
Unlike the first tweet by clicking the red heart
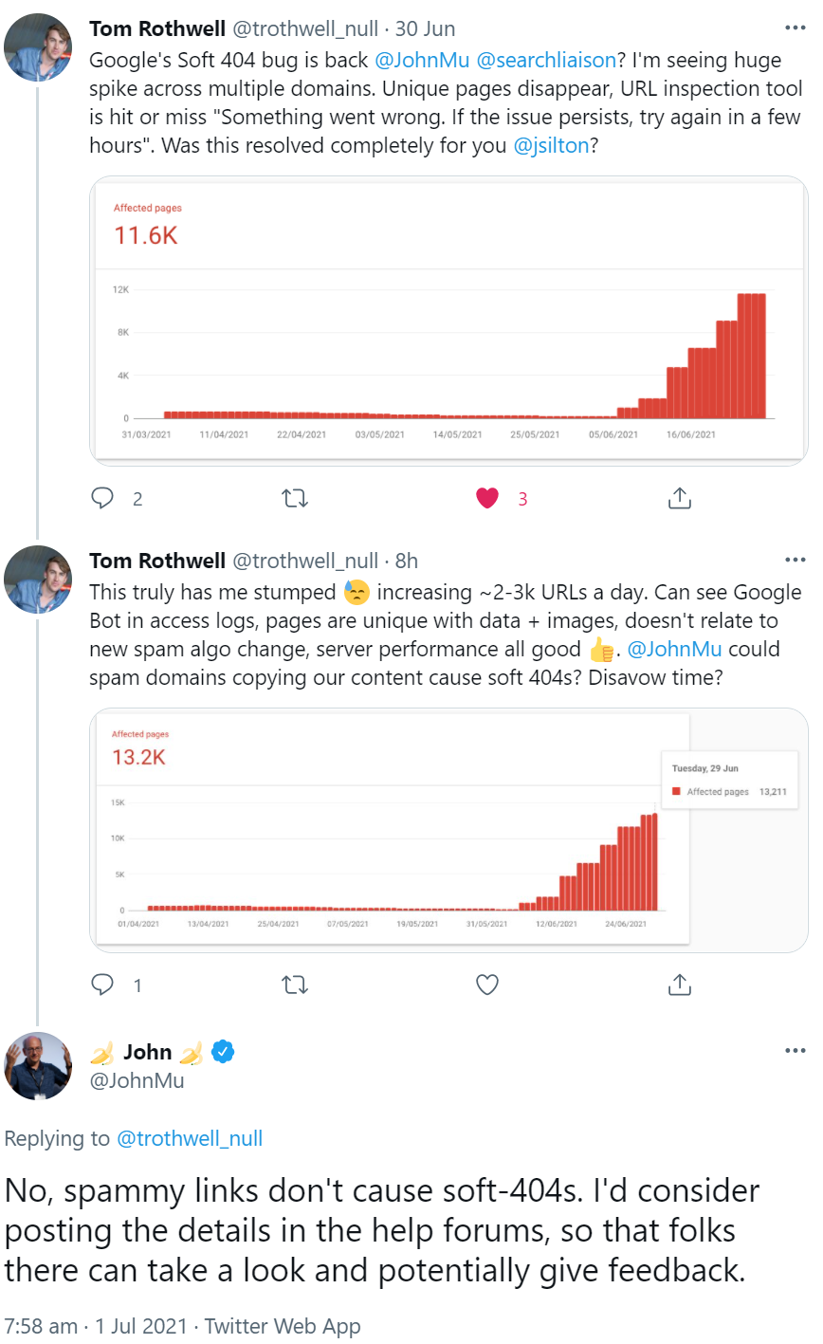point(486,497)
